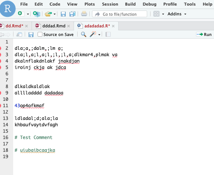Click the go forward source location arrow
Screen dimensions: 214x175
(8, 34)
